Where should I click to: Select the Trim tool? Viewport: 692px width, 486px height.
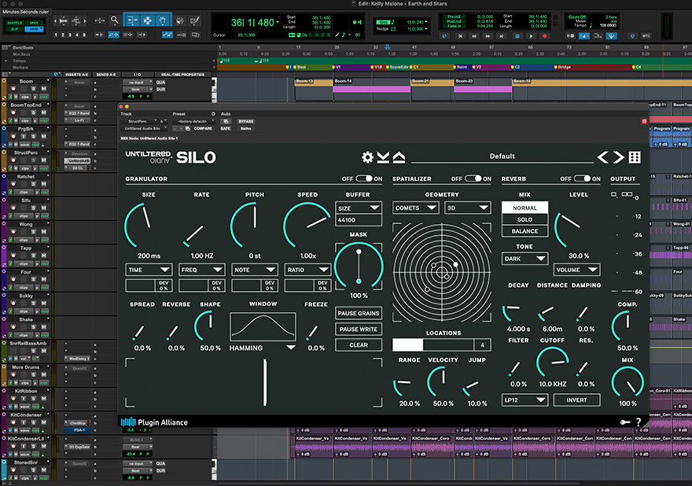(133, 20)
